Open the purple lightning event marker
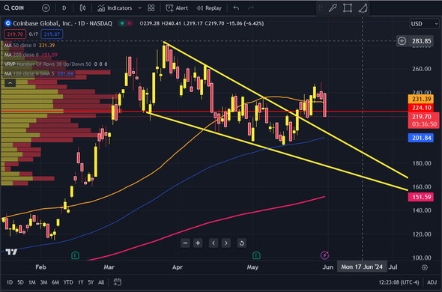 324,255
